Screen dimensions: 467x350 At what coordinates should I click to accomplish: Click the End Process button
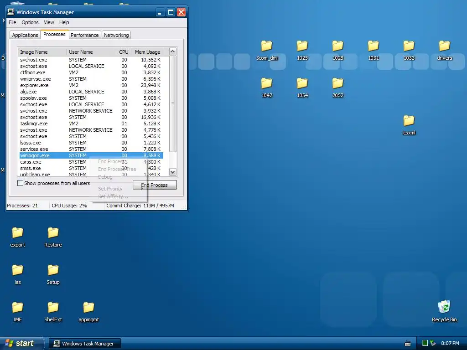(x=155, y=185)
